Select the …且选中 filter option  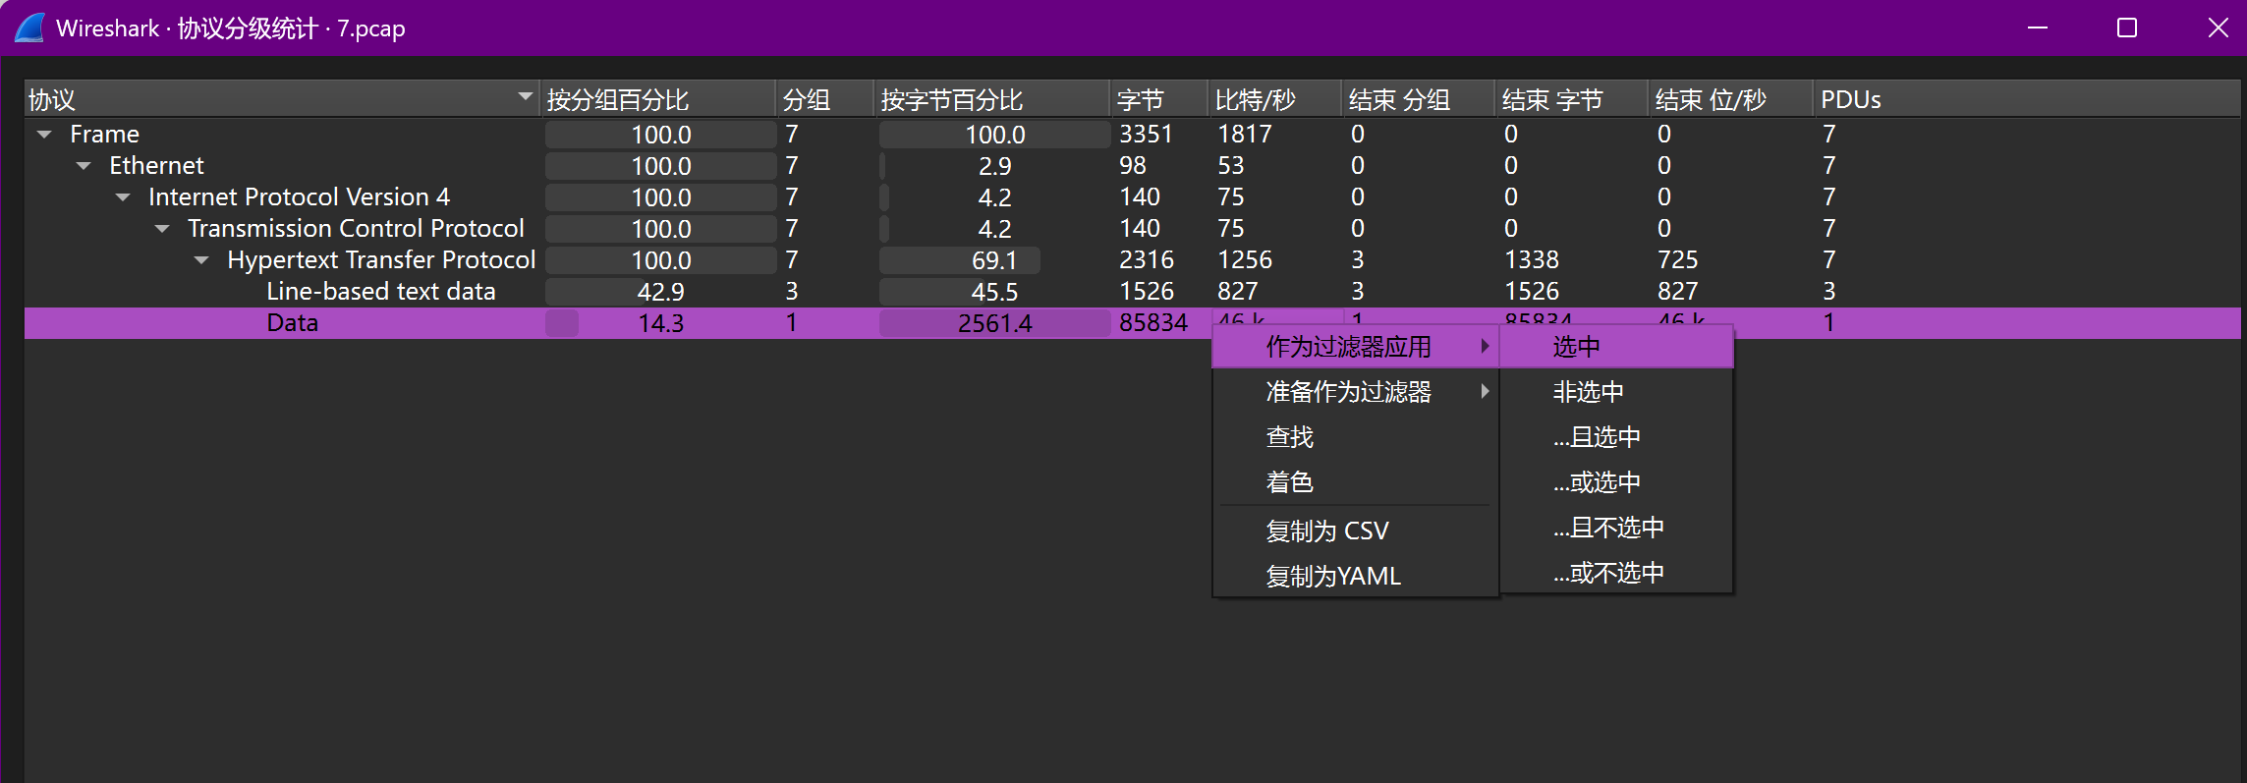tap(1597, 437)
